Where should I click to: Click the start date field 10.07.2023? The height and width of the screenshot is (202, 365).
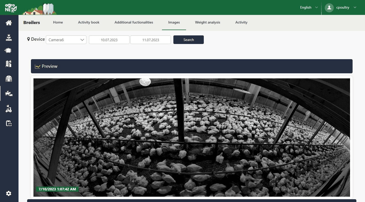click(109, 40)
